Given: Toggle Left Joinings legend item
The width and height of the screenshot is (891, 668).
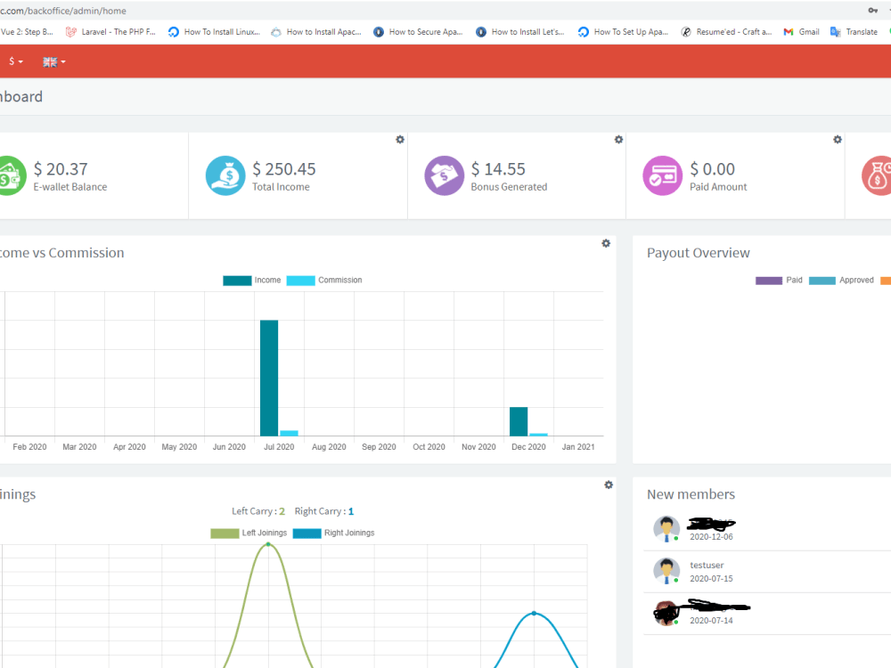Looking at the screenshot, I should pyautogui.click(x=249, y=533).
